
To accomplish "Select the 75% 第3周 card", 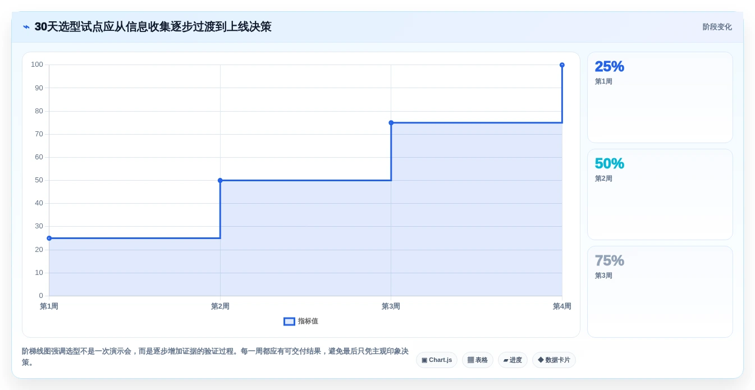I will point(660,292).
